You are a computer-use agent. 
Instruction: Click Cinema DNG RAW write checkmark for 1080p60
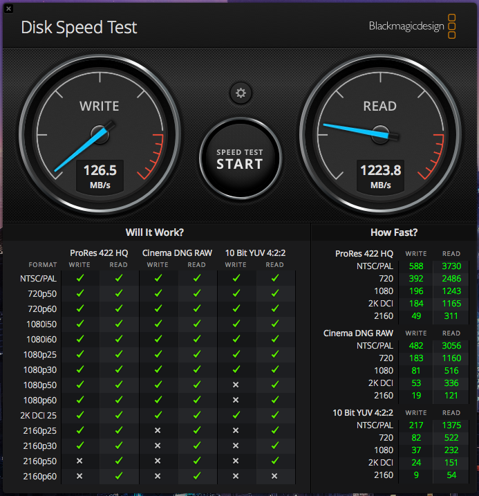(158, 400)
